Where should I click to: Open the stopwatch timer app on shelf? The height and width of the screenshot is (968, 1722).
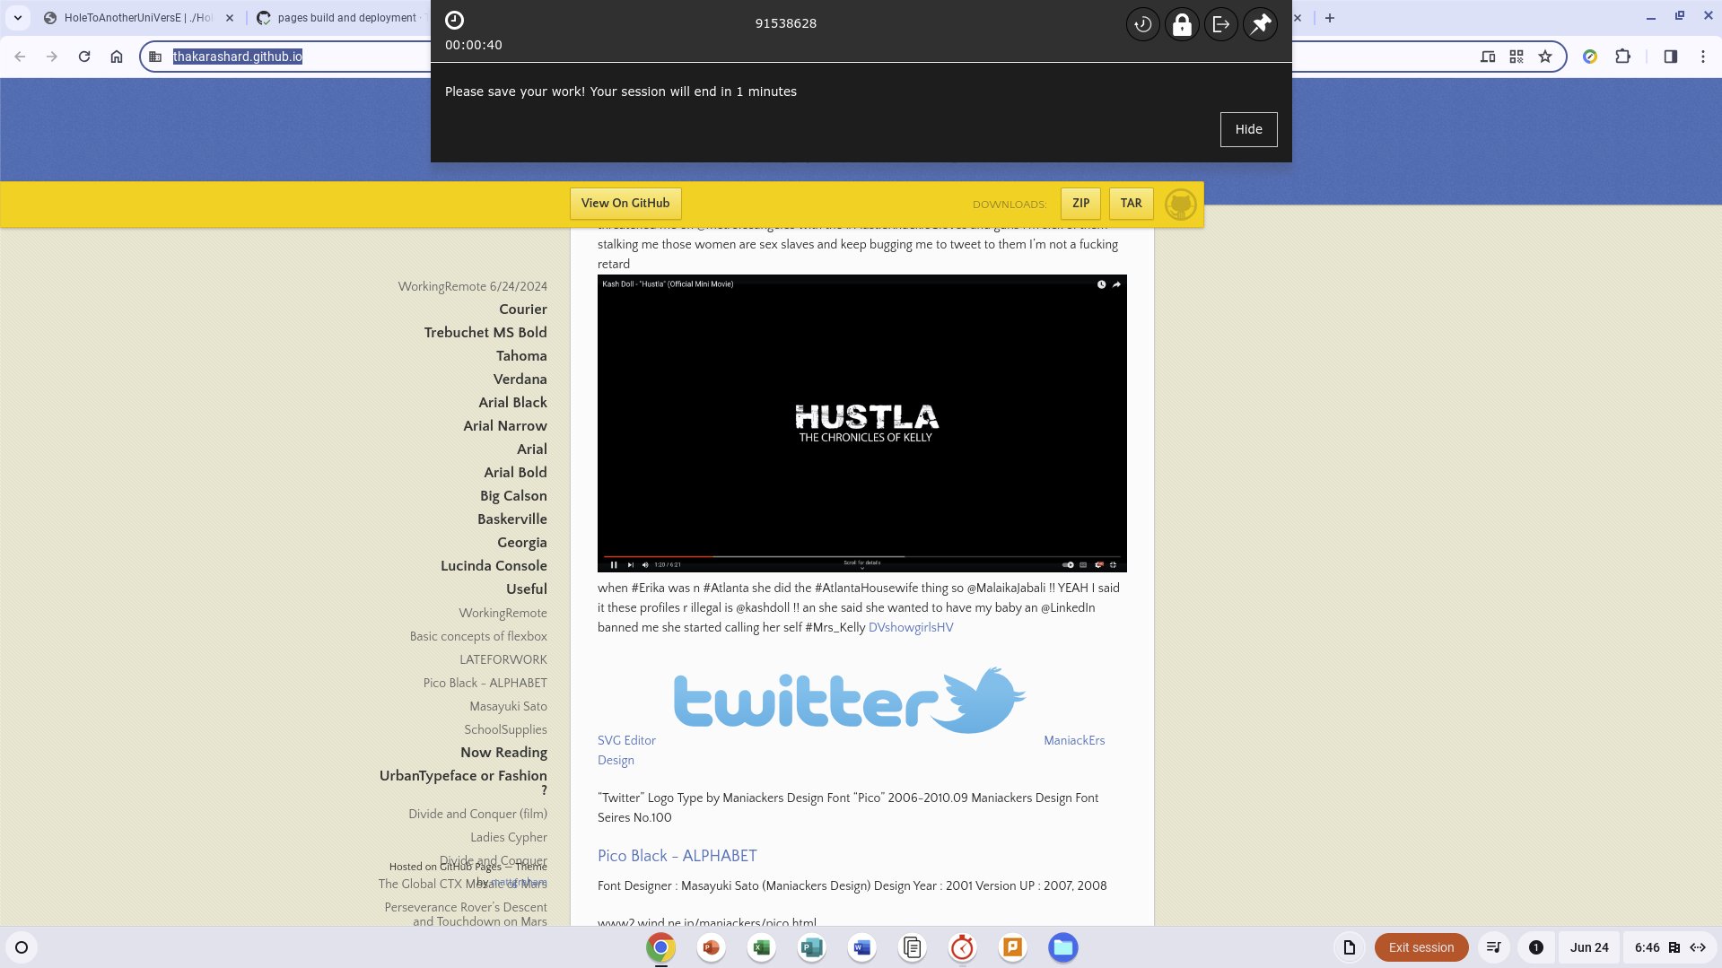[962, 947]
